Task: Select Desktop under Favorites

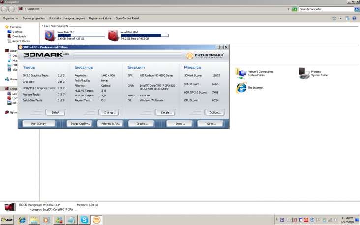Action: 17,32
